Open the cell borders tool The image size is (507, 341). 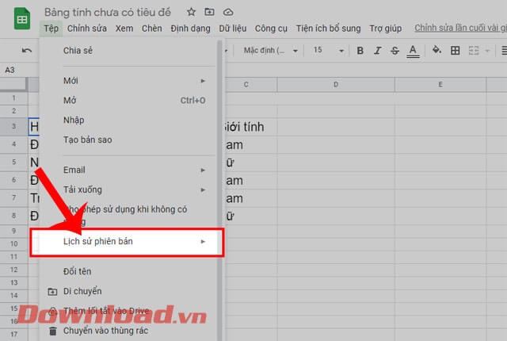click(455, 51)
